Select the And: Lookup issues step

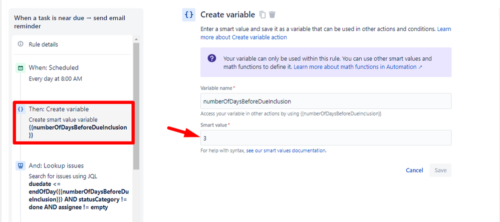[x=72, y=186]
